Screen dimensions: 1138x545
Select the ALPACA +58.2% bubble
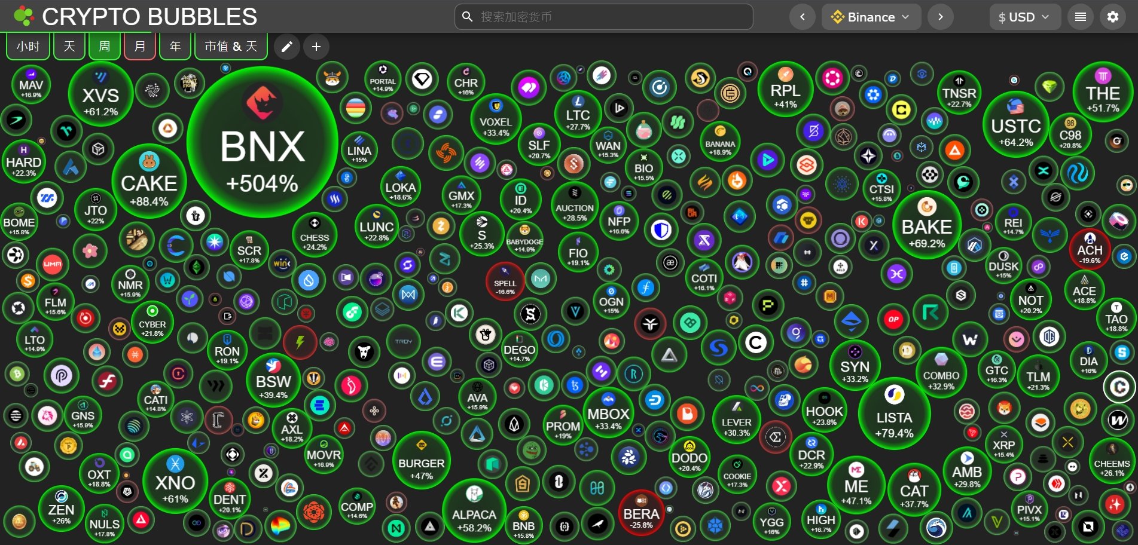[x=474, y=510]
